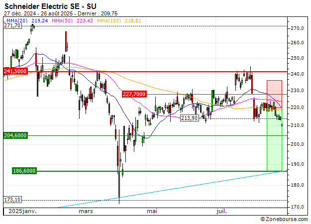The height and width of the screenshot is (224, 311).
Task: Click the MMA(20) value 219,24
Action: (x=40, y=20)
